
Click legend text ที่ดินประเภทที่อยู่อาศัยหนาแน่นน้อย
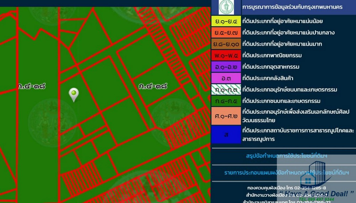[x=282, y=21]
